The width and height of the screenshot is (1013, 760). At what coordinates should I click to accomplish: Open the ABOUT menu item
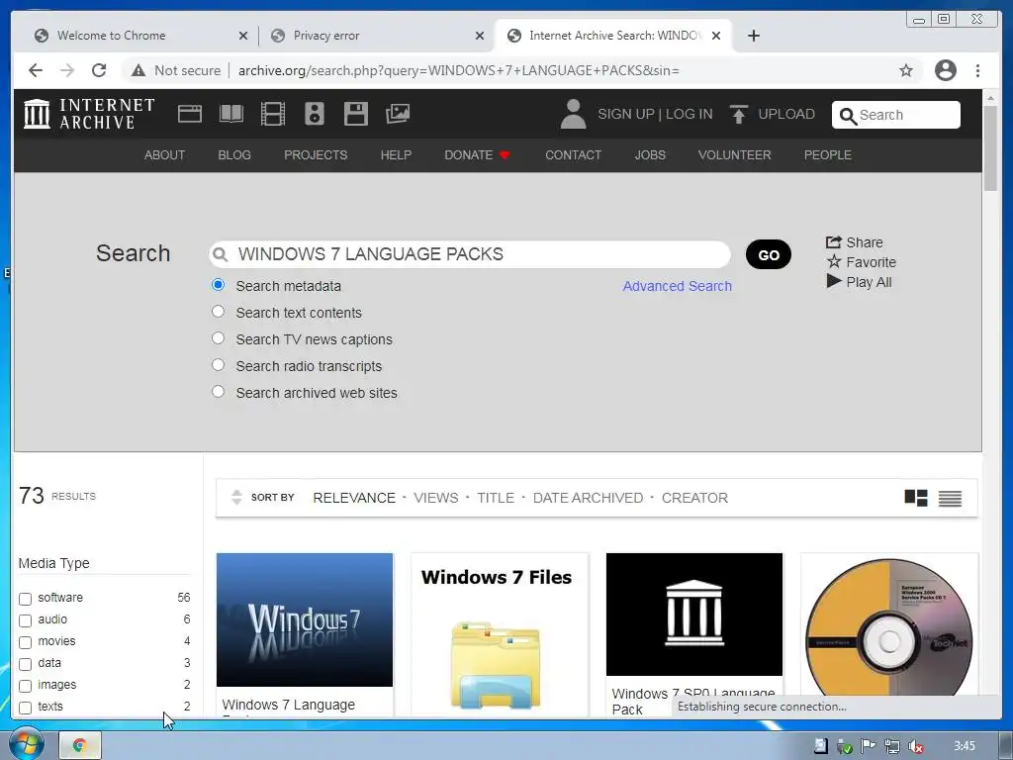[164, 155]
